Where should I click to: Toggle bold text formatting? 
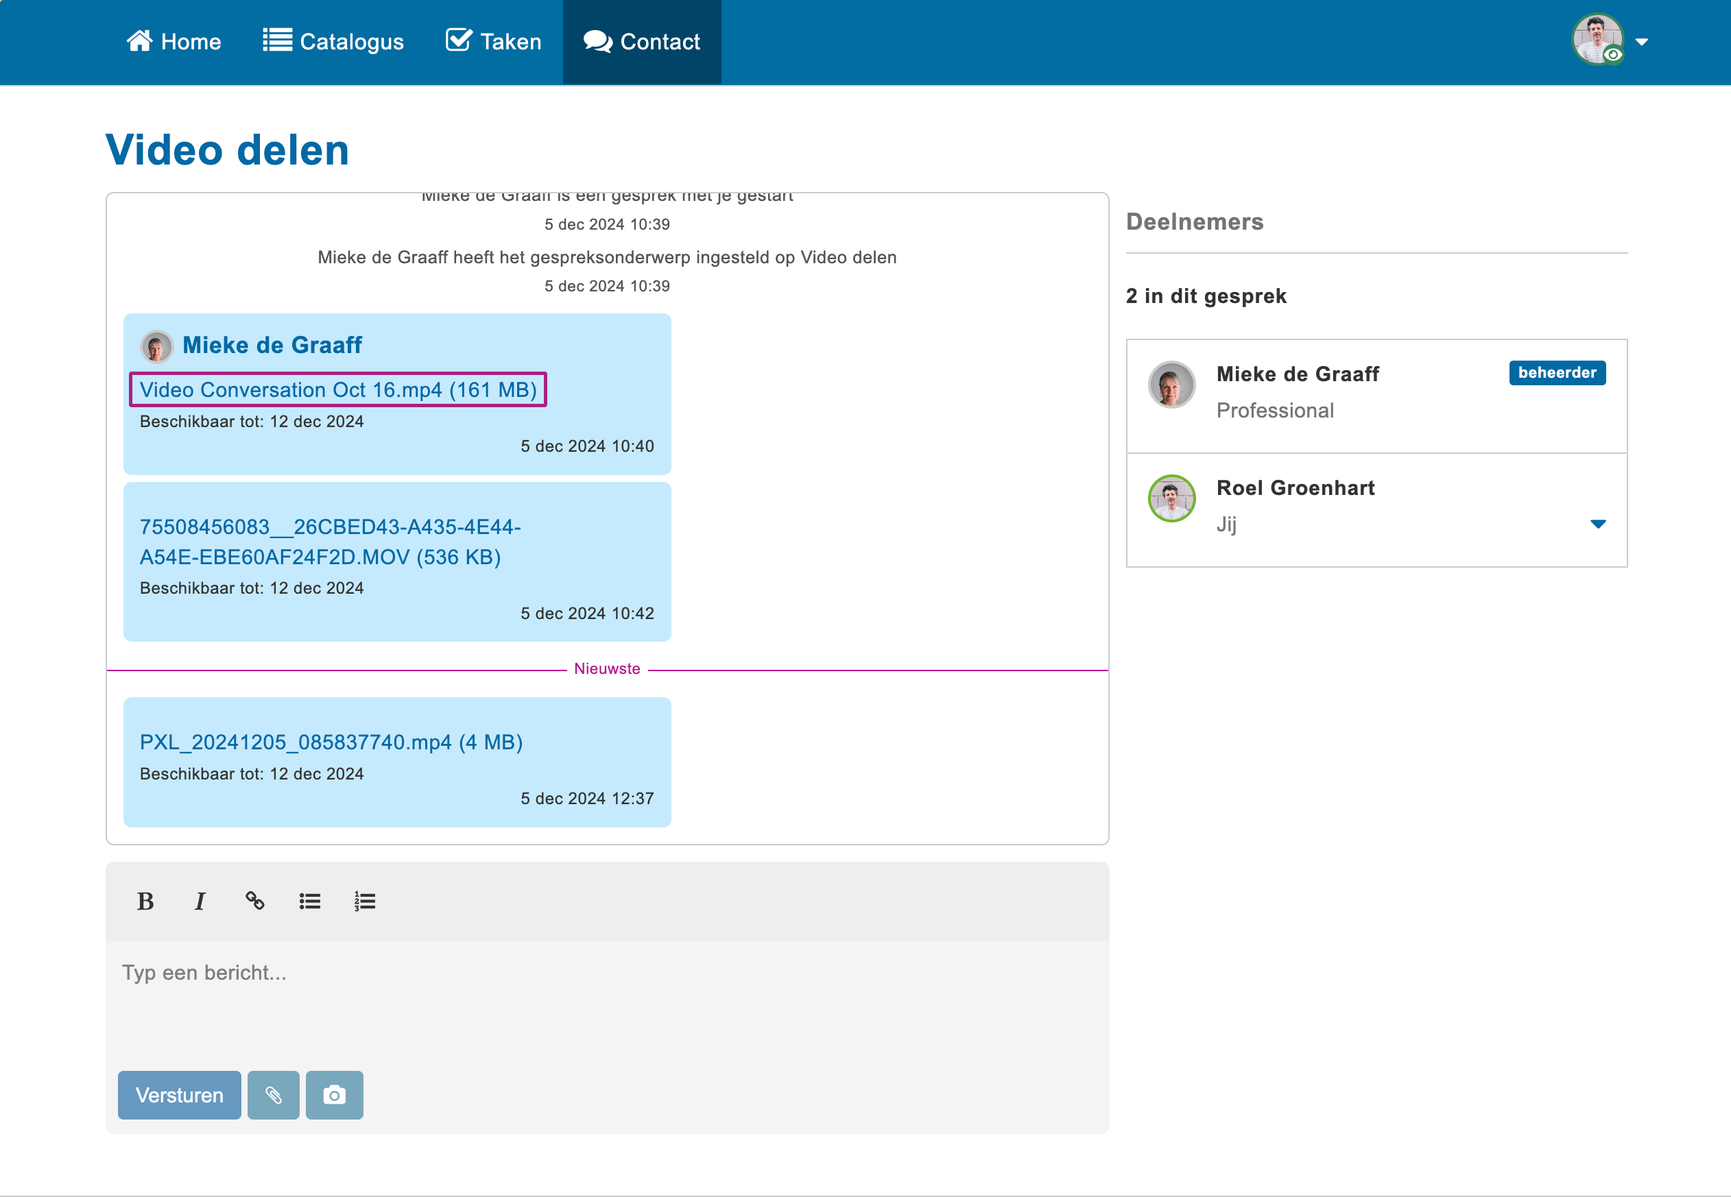click(x=145, y=901)
